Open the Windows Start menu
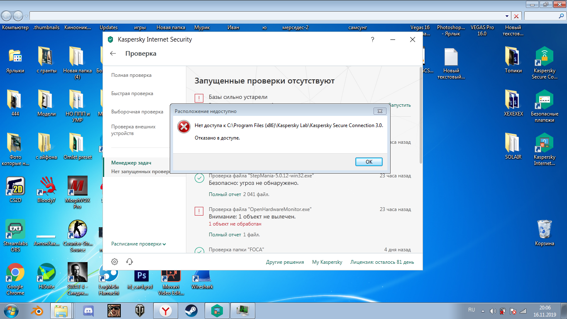Image resolution: width=567 pixels, height=319 pixels. (x=11, y=310)
